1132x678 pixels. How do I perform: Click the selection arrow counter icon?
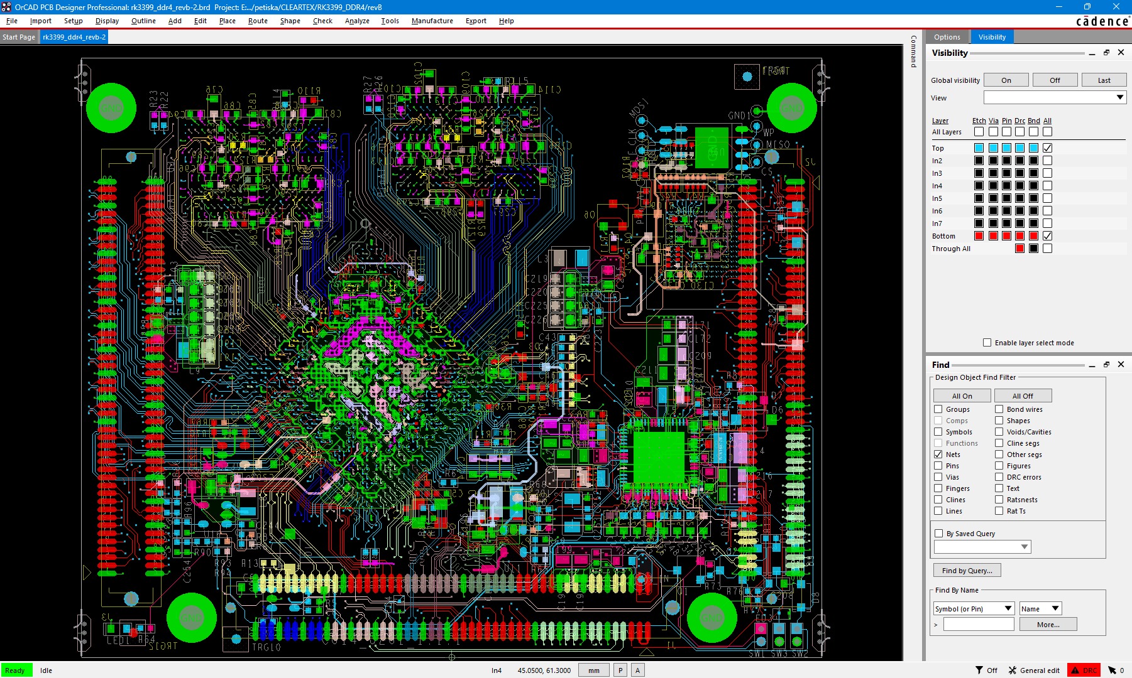(1112, 670)
